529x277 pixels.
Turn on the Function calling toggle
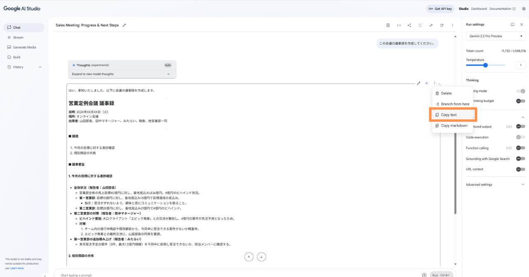pyautogui.click(x=520, y=148)
